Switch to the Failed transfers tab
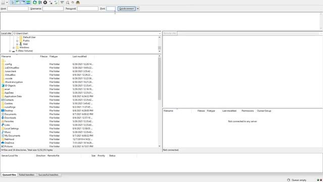This screenshot has width=323, height=182. tap(27, 175)
